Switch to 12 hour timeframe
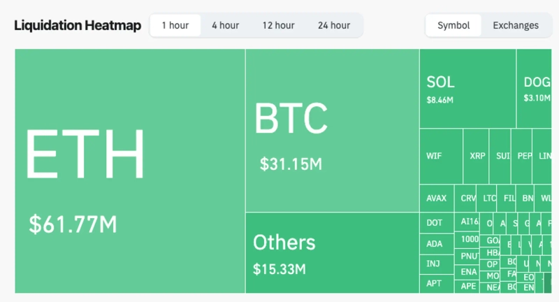 [278, 25]
